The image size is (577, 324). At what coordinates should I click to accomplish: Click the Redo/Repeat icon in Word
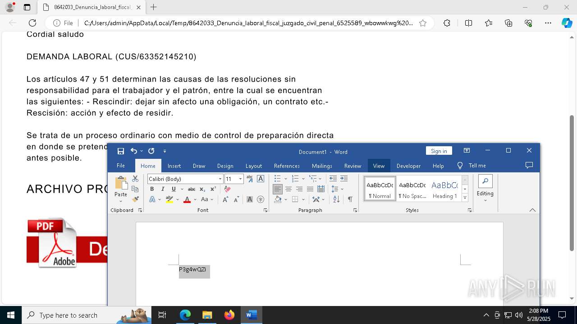click(x=151, y=151)
